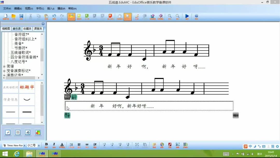Click the 属性设置 tag below the lyric box

[x=67, y=115]
